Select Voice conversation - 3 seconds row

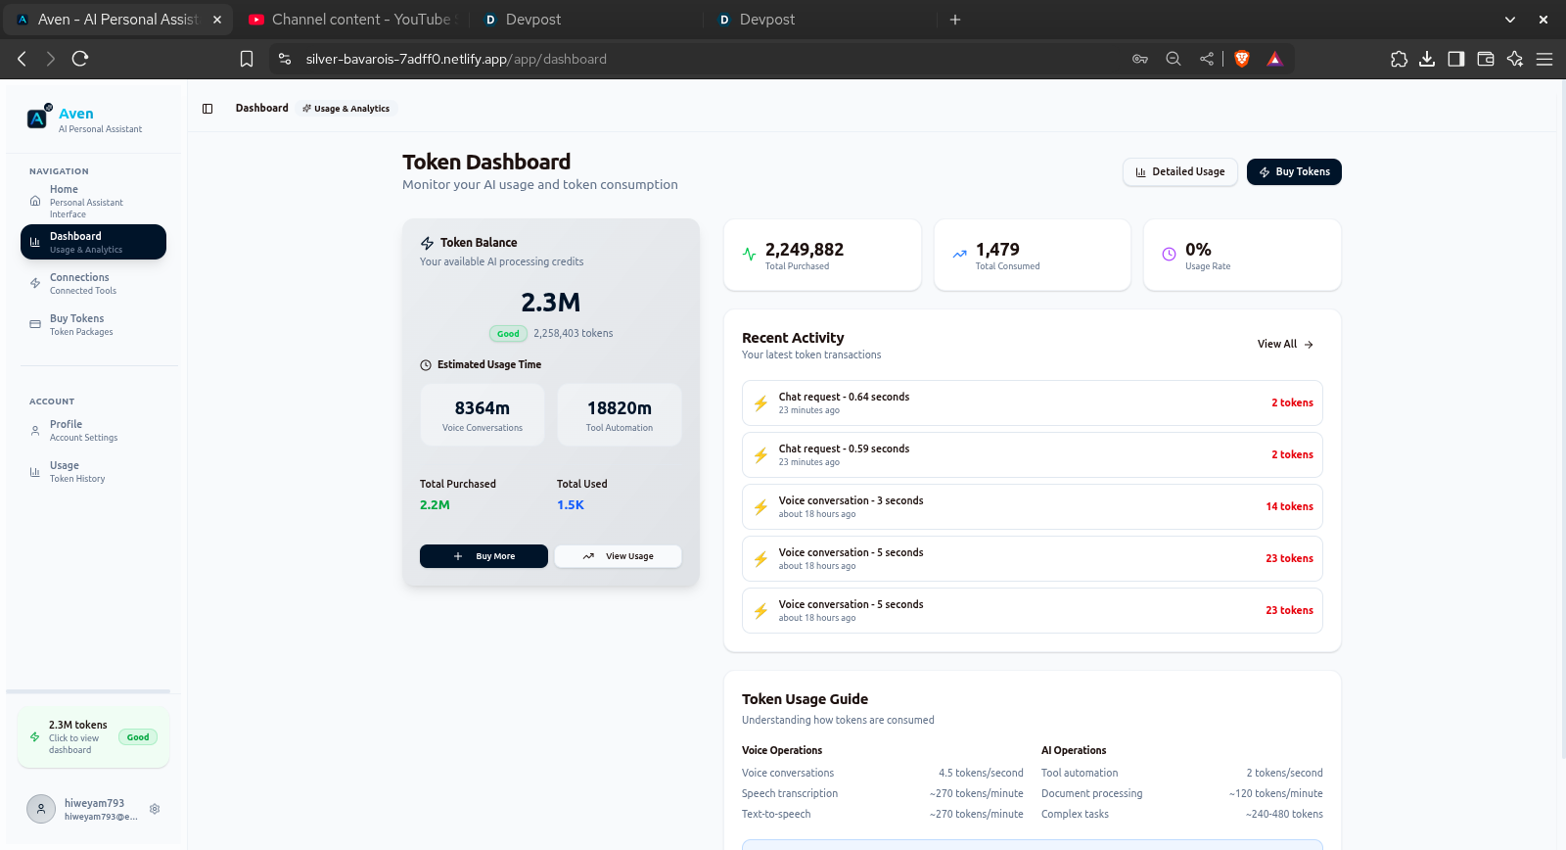click(1032, 507)
